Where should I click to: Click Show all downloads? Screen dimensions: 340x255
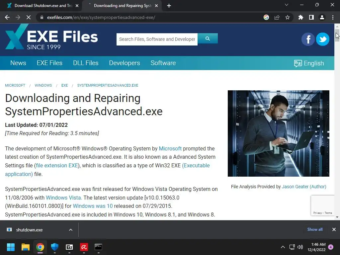(x=315, y=229)
